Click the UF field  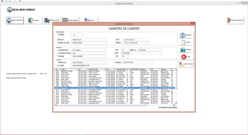[x=125, y=56]
